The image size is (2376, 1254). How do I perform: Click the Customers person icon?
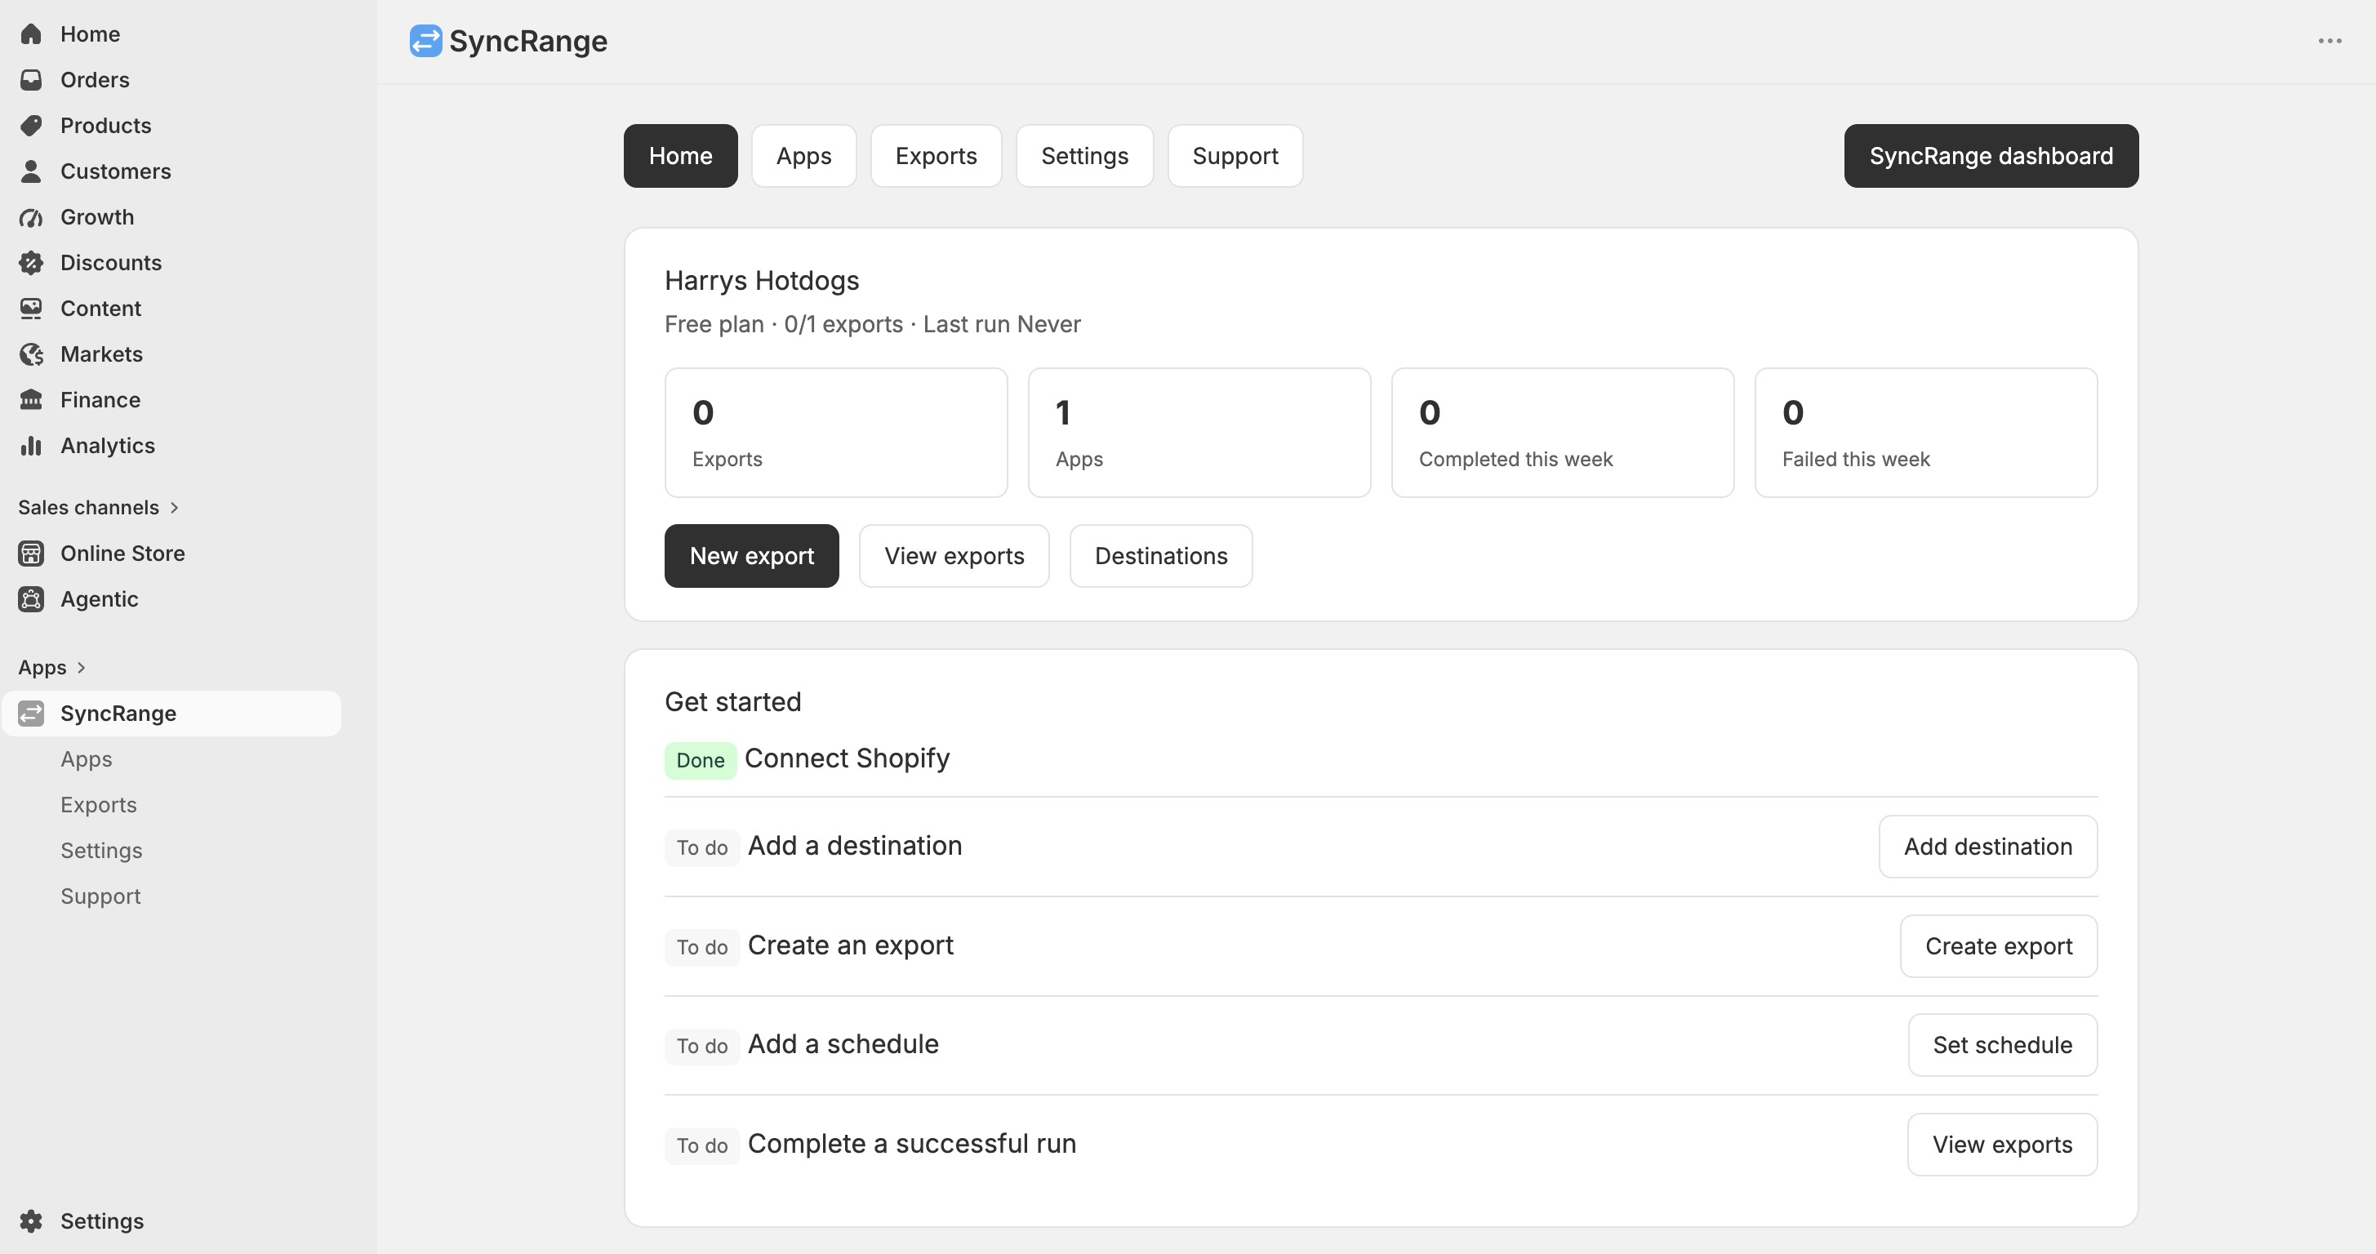[31, 171]
